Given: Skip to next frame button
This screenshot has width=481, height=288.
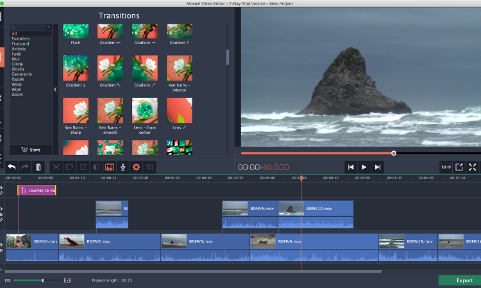Looking at the screenshot, I should click(x=378, y=167).
